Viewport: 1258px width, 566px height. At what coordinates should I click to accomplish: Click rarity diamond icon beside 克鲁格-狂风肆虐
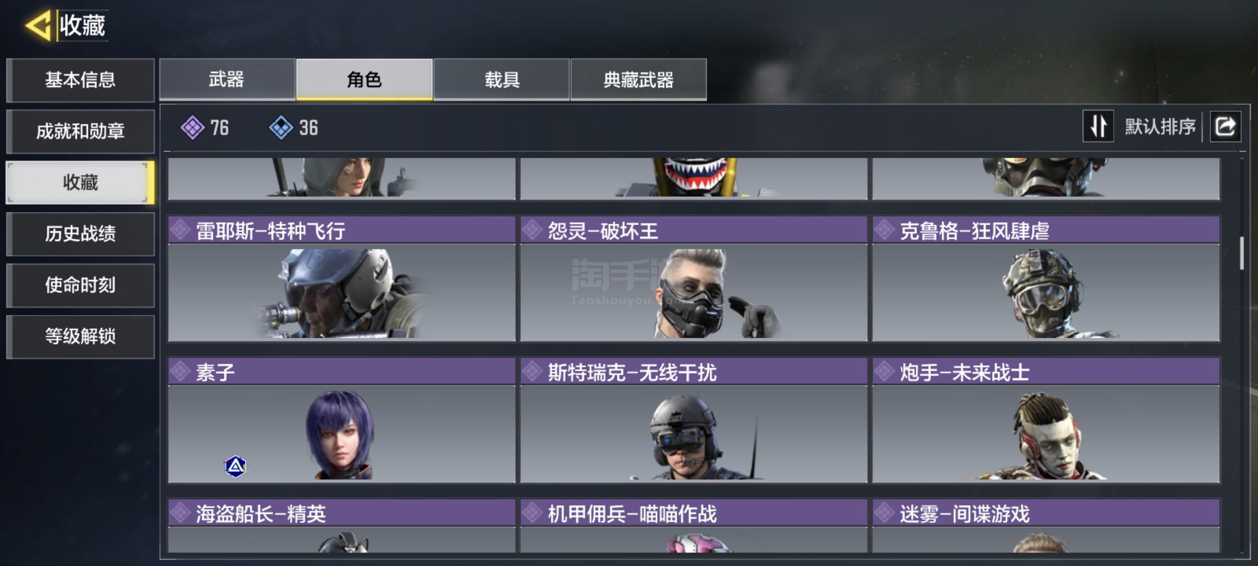pos(884,230)
